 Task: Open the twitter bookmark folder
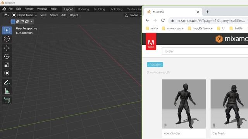pyautogui.click(x=237, y=28)
